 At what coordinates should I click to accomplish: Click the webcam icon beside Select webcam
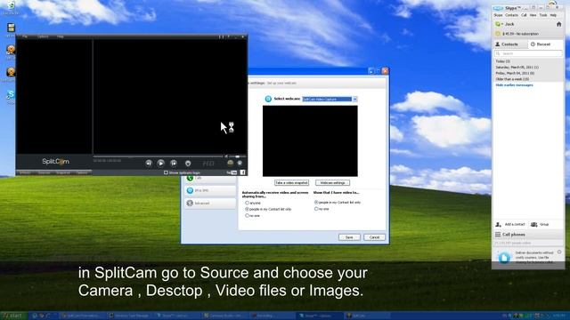point(268,99)
